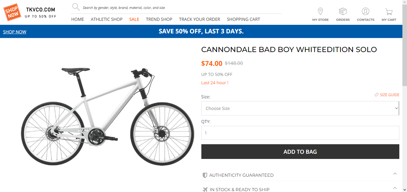Follow the Shop Now banner link
Image resolution: width=407 pixels, height=192 pixels.
point(15,32)
